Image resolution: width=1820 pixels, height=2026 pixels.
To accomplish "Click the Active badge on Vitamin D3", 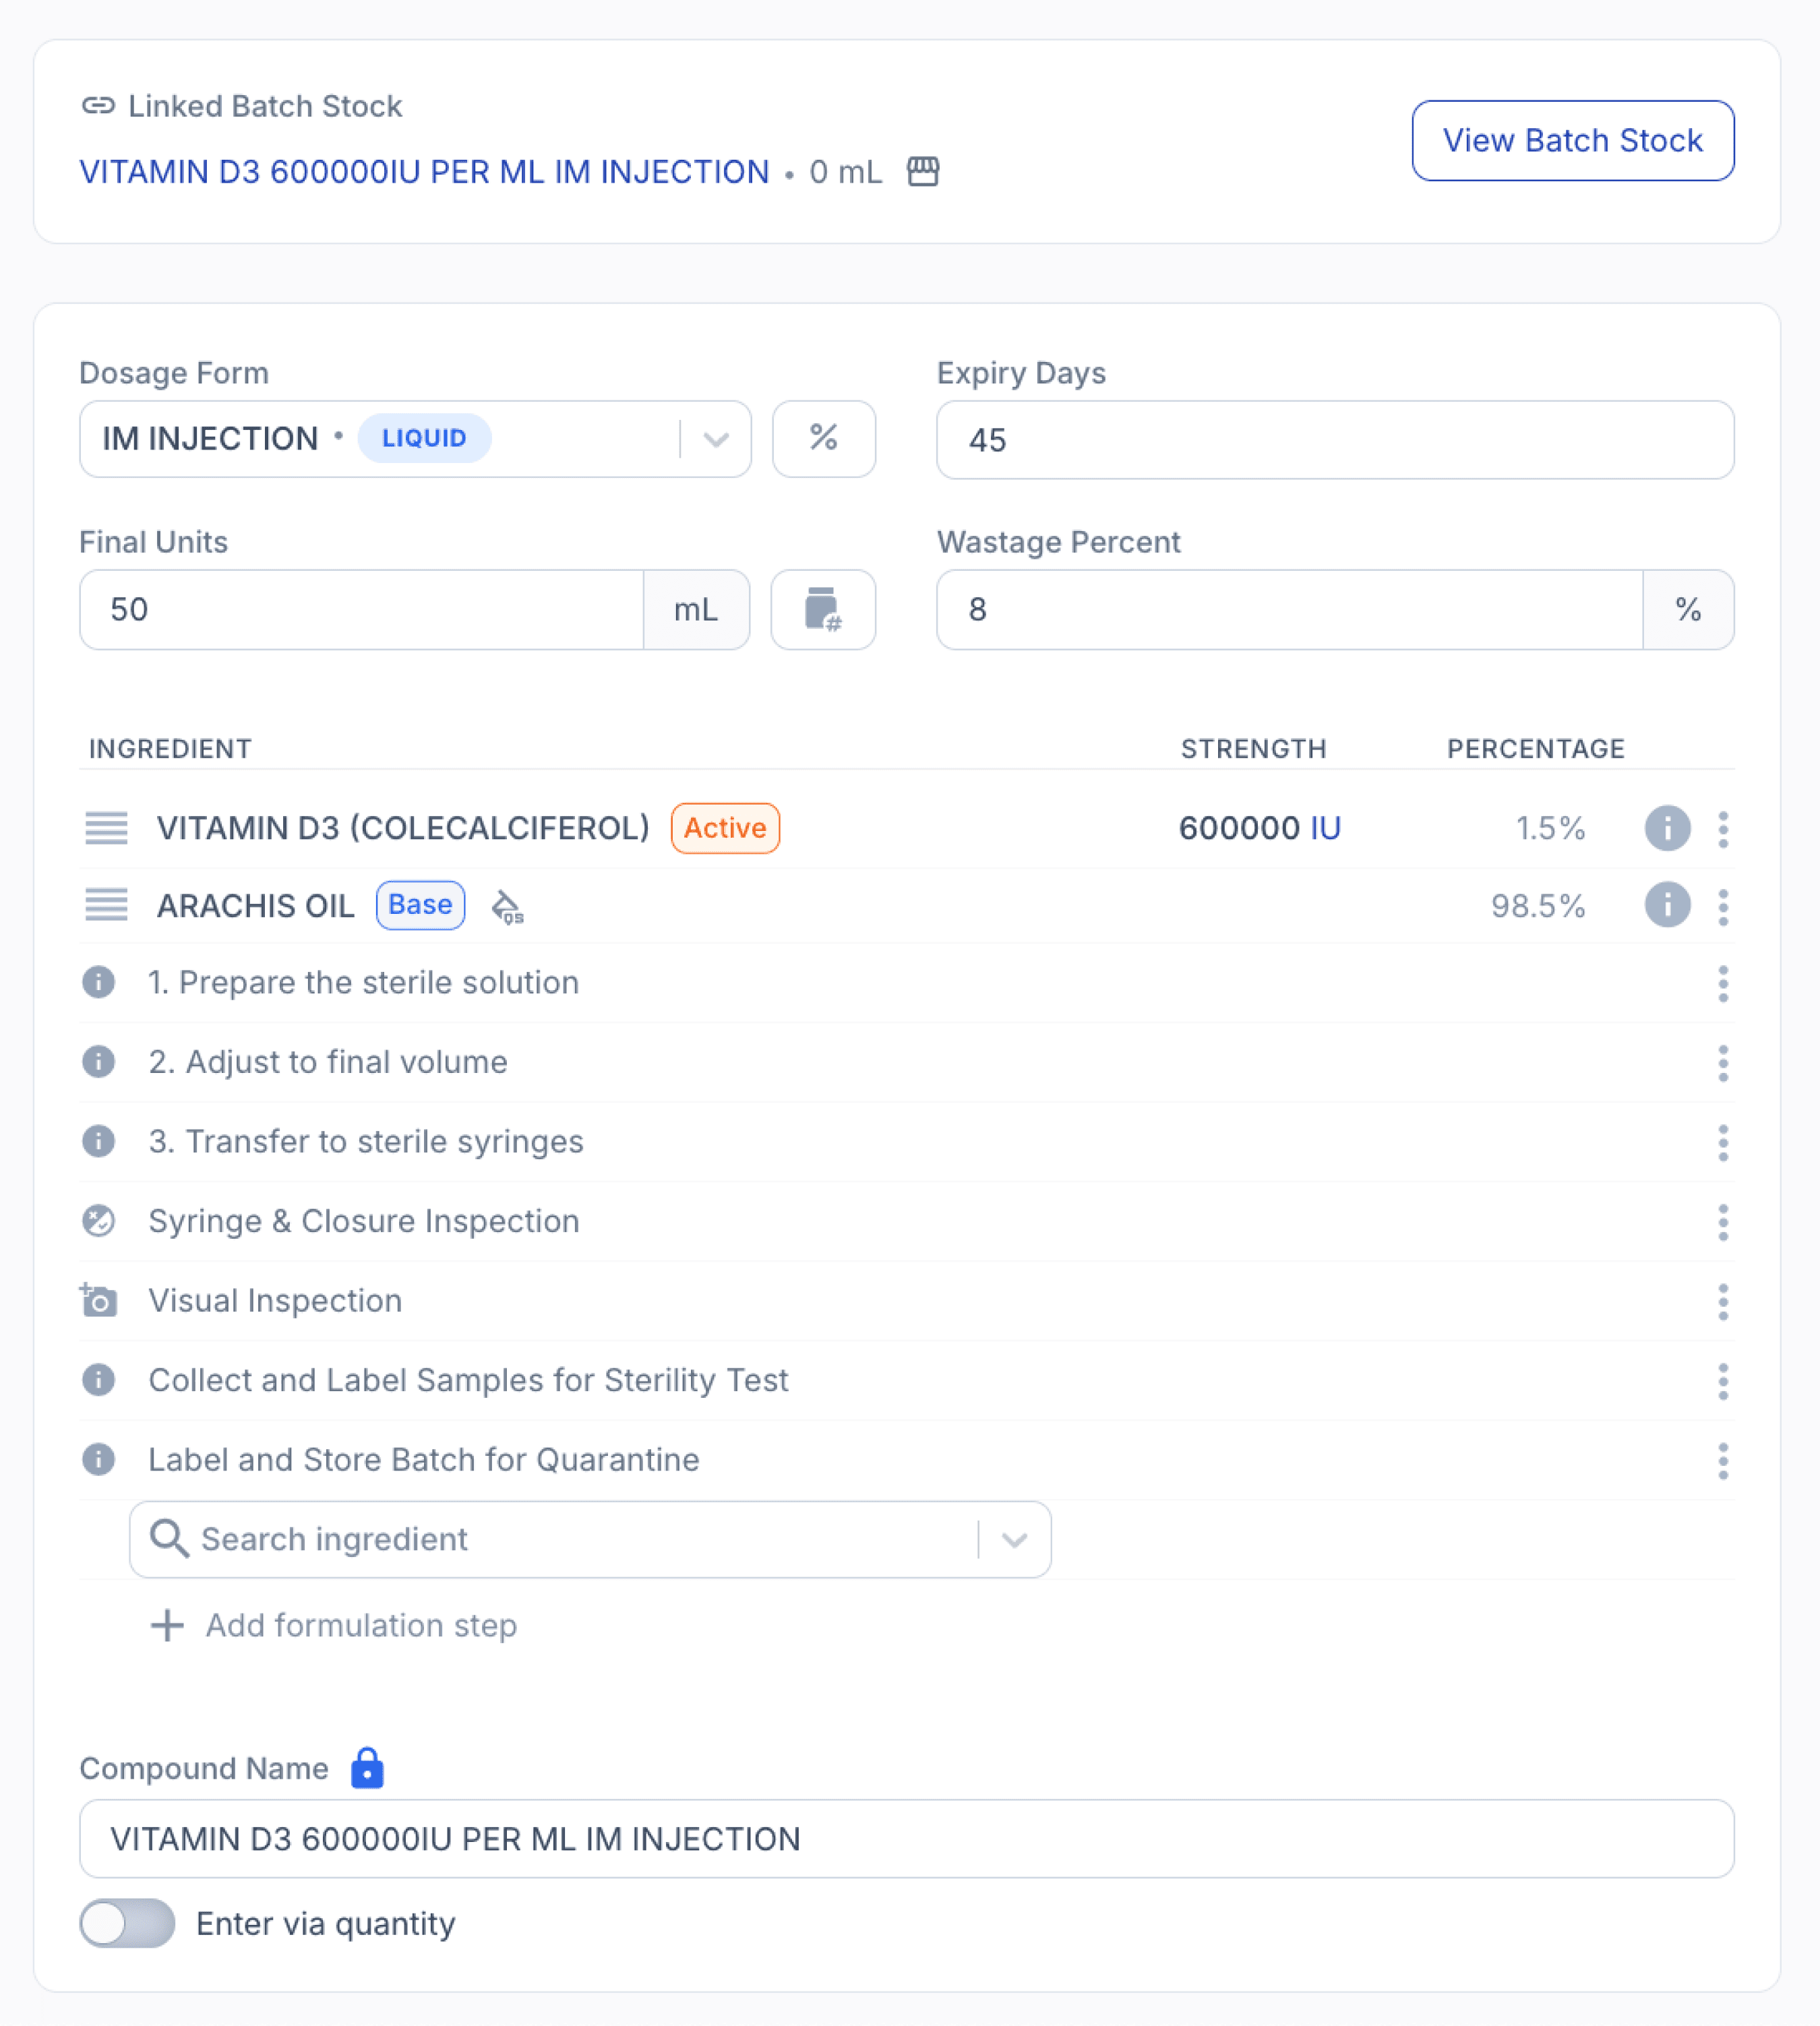I will pyautogui.click(x=725, y=828).
